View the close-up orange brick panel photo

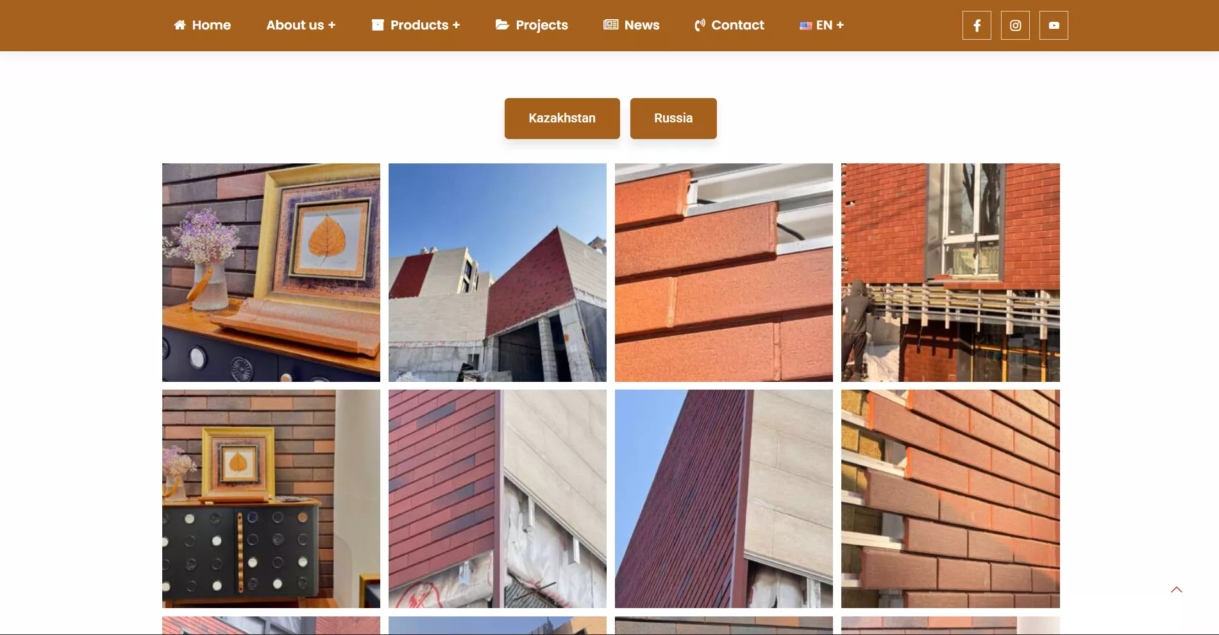(724, 272)
